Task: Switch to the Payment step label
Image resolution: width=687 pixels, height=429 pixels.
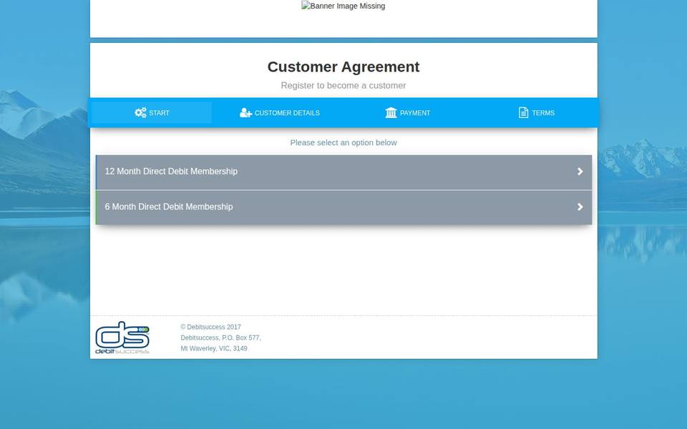Action: tap(415, 113)
